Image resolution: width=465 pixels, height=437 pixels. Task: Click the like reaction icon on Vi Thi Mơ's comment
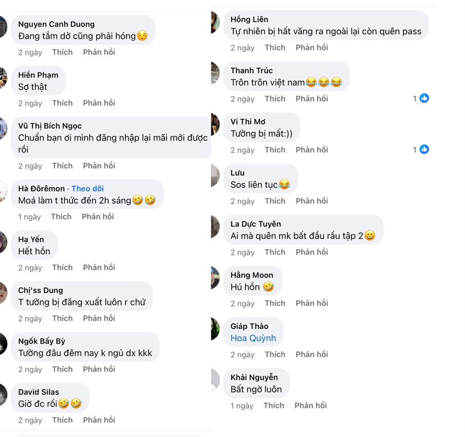tap(424, 150)
